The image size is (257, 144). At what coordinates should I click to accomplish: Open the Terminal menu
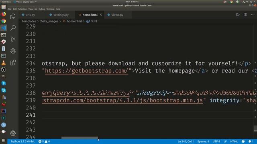[50, 9]
